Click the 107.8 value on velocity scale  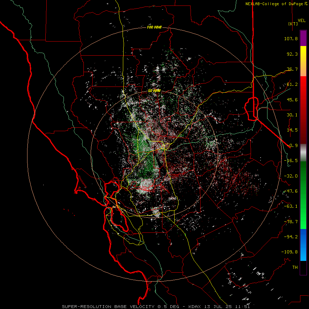point(291,38)
